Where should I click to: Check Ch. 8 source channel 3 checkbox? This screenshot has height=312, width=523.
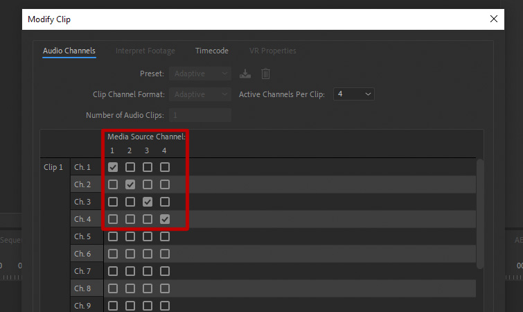[148, 288]
